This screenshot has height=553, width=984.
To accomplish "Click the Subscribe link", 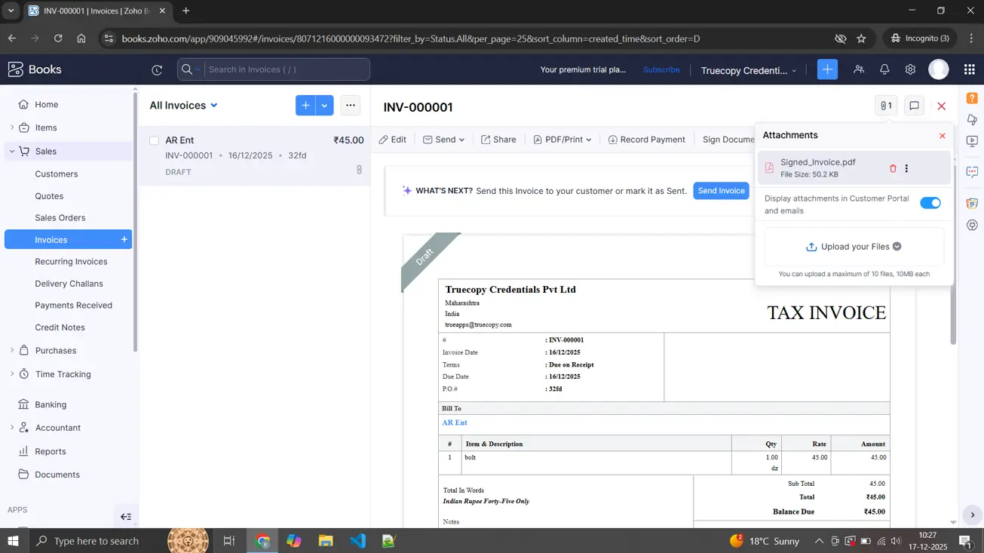I will click(x=661, y=69).
